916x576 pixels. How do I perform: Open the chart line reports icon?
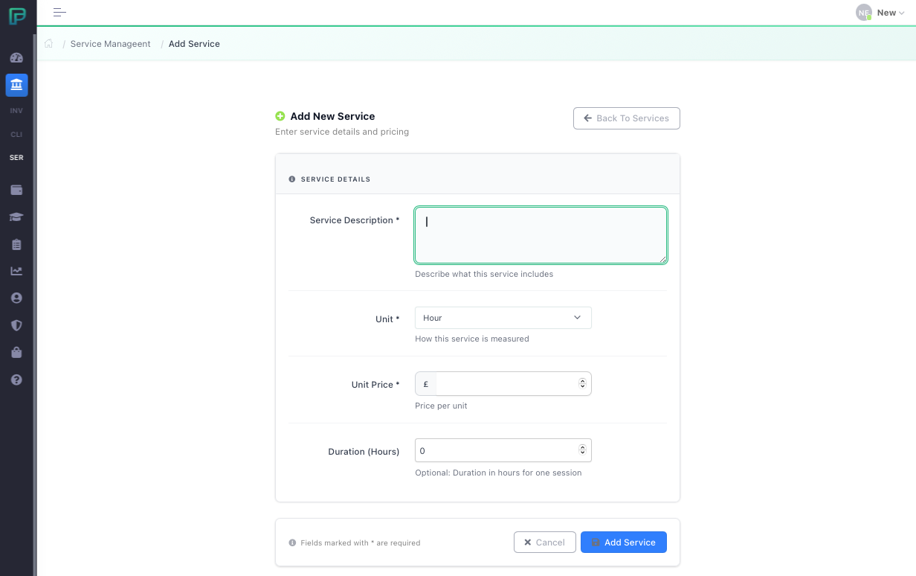tap(16, 272)
